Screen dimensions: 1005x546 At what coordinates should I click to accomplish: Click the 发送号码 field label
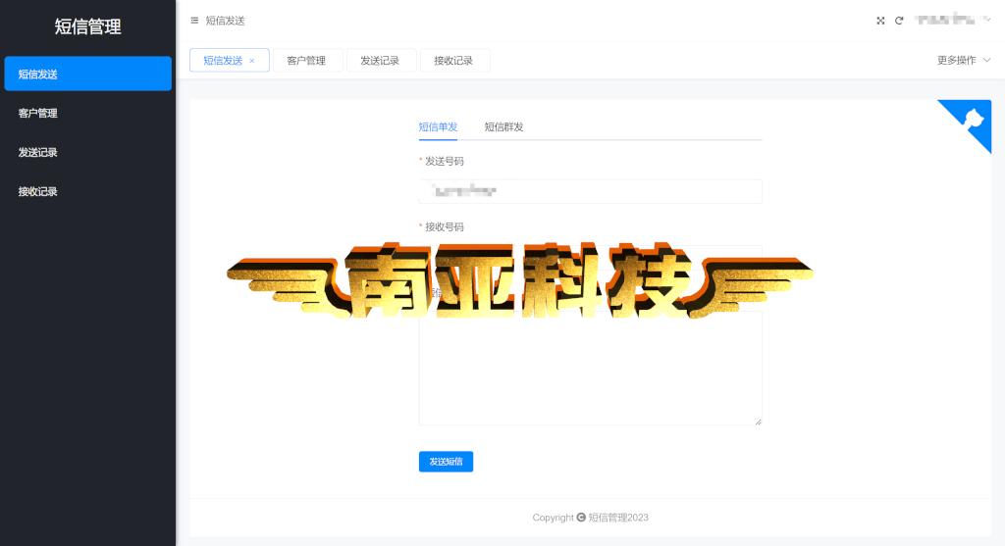point(445,162)
